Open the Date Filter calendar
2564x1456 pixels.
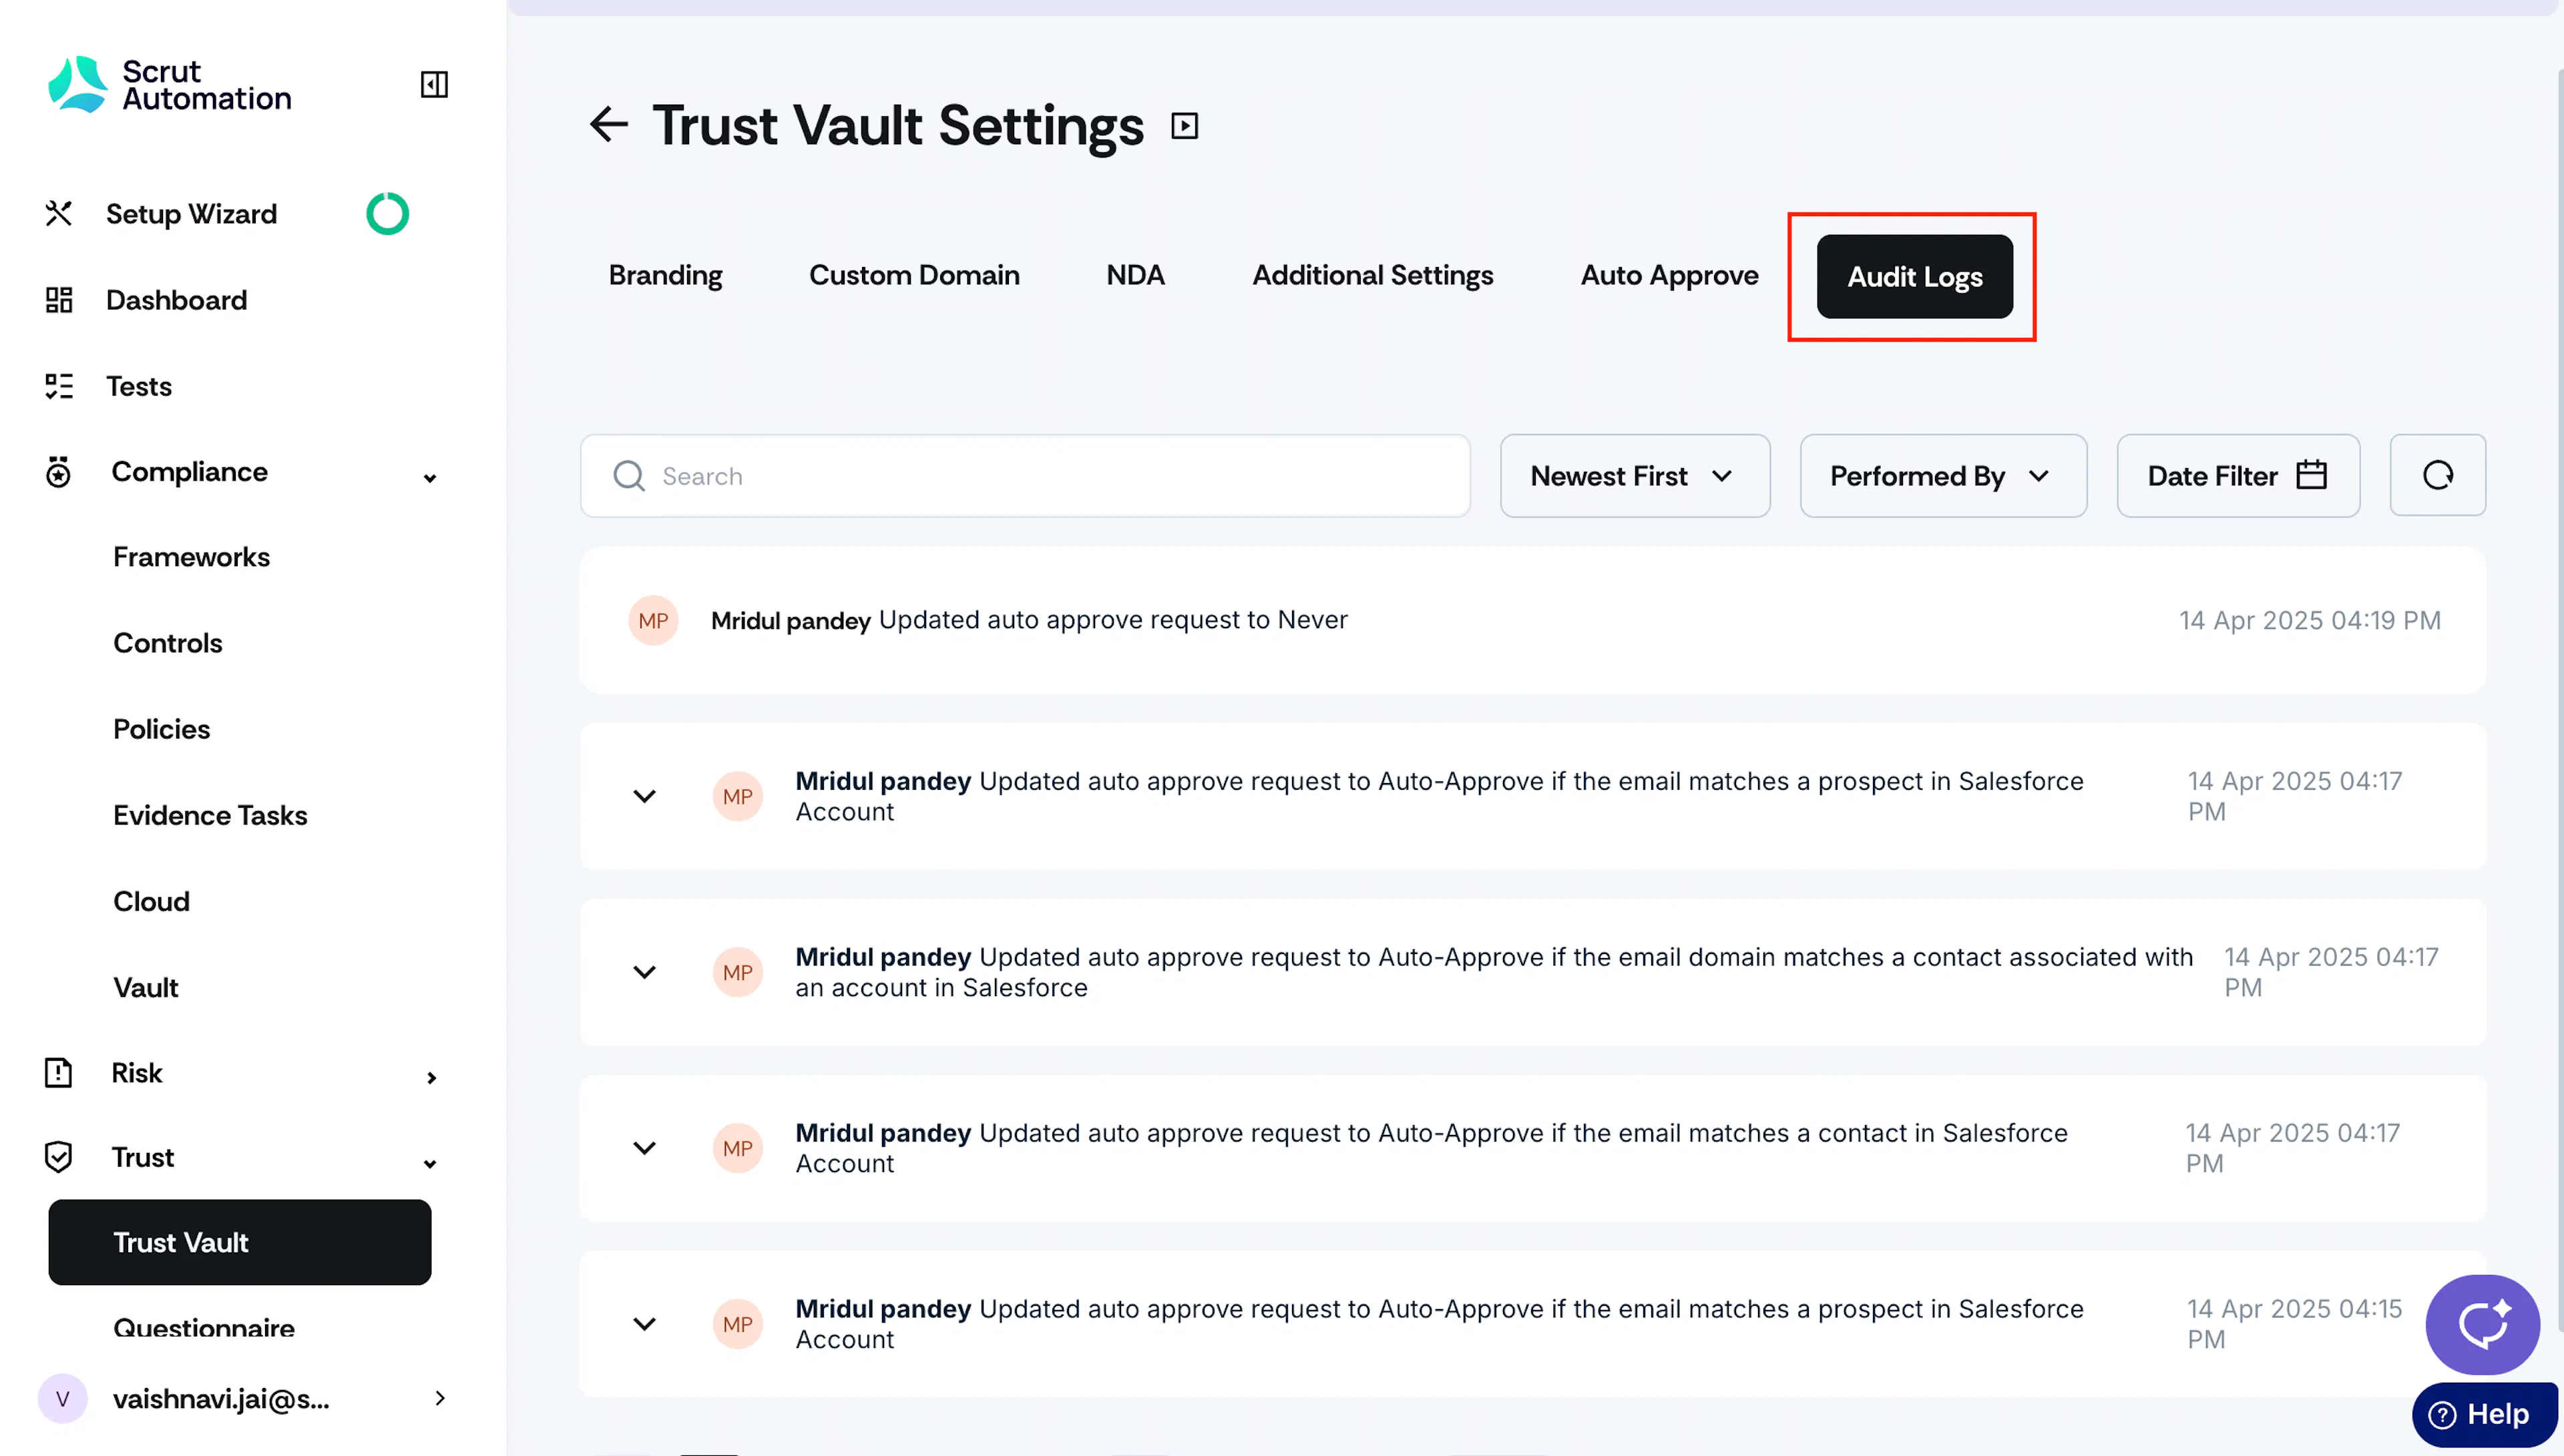tap(2238, 476)
